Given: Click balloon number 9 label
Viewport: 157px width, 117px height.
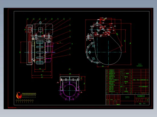Looking at the screenshot, I should pos(58,19).
